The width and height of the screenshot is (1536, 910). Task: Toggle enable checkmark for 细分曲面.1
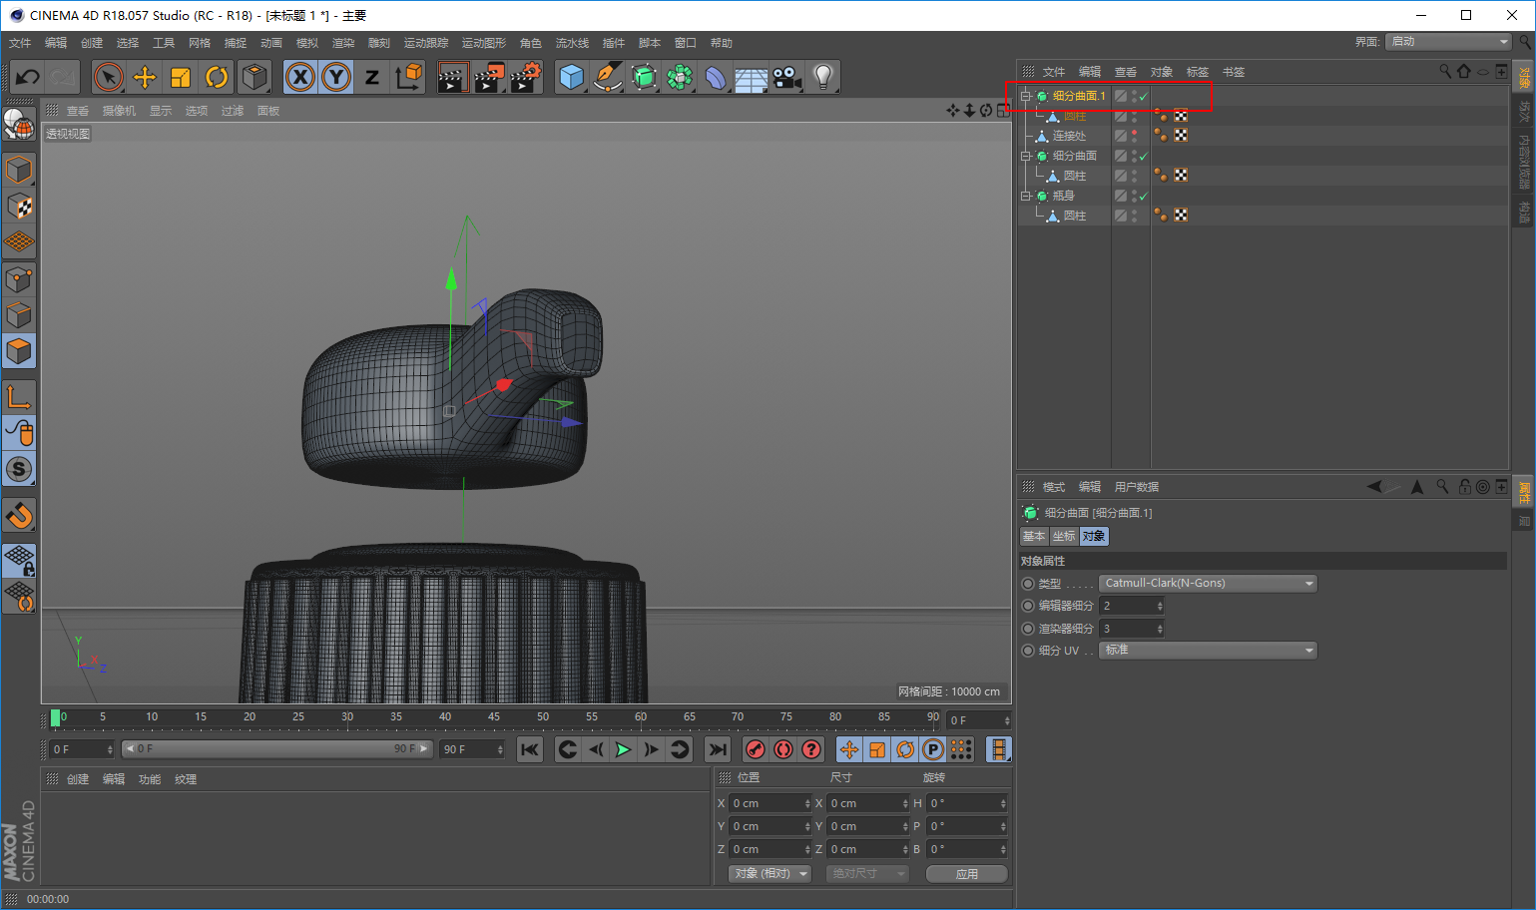1144,96
